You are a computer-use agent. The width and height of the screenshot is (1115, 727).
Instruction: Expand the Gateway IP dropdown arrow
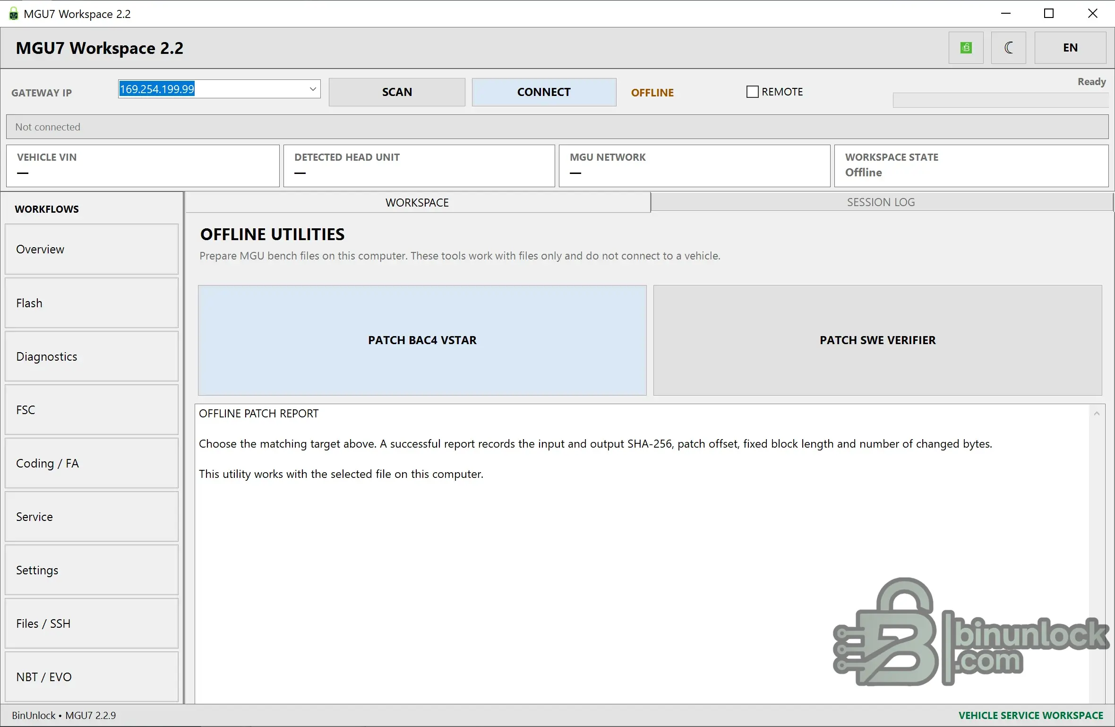click(312, 89)
